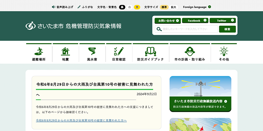Open the 防災ガイドブック menu item
263x131 pixels.
[151, 59]
